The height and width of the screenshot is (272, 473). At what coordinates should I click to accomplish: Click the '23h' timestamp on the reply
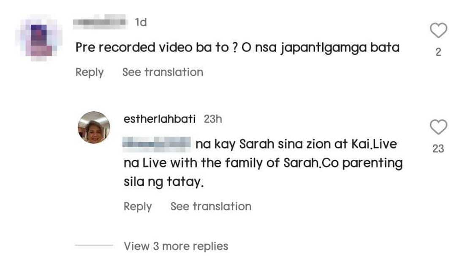213,119
